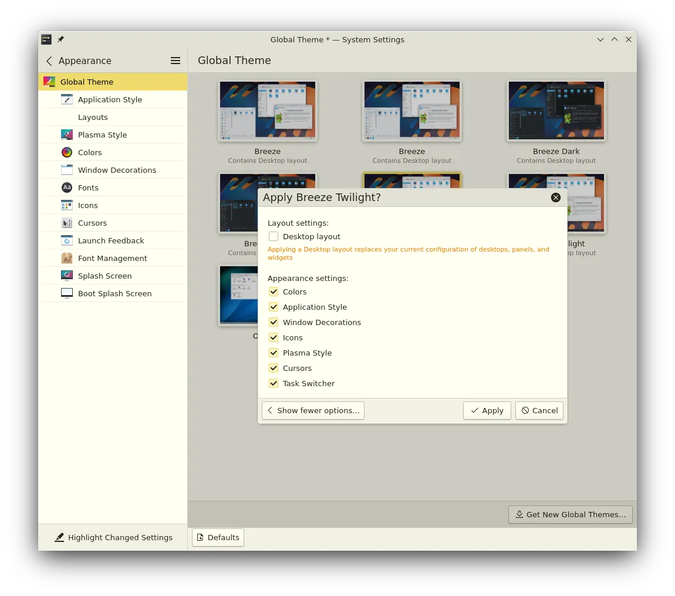This screenshot has width=675, height=596.
Task: Uncheck the Task Switcher option
Action: (274, 383)
